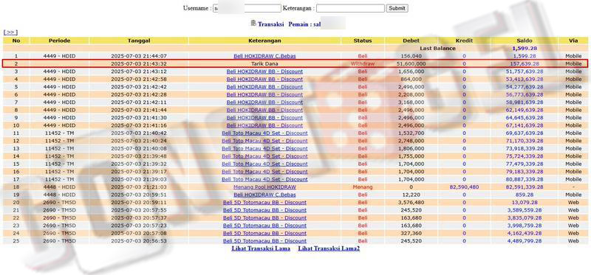
Task: Click the Saldo column header
Action: point(525,41)
